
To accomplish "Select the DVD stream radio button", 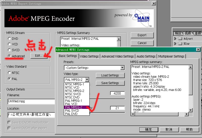I will click(9, 38).
